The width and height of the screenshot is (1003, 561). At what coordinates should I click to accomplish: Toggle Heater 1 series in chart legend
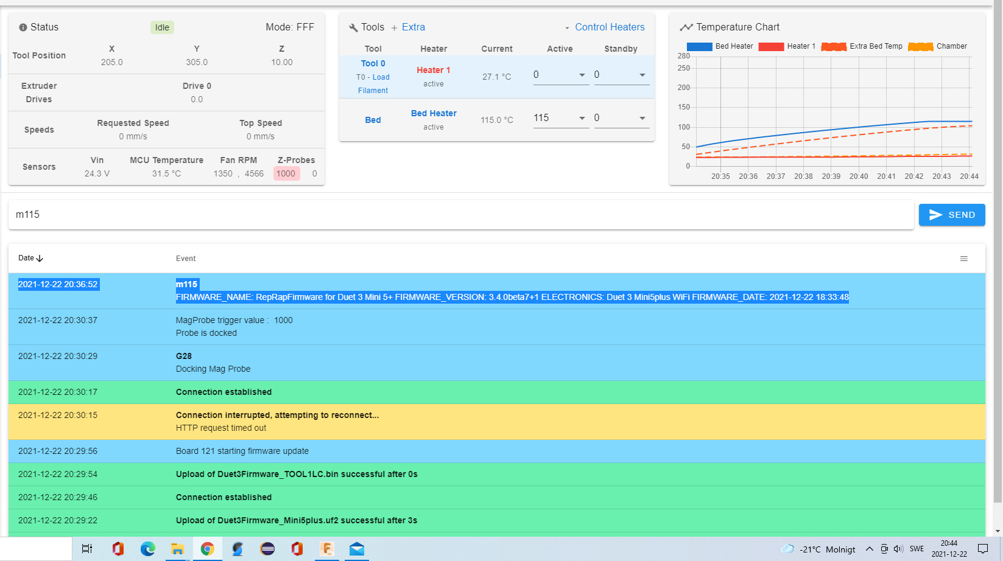[x=786, y=46]
